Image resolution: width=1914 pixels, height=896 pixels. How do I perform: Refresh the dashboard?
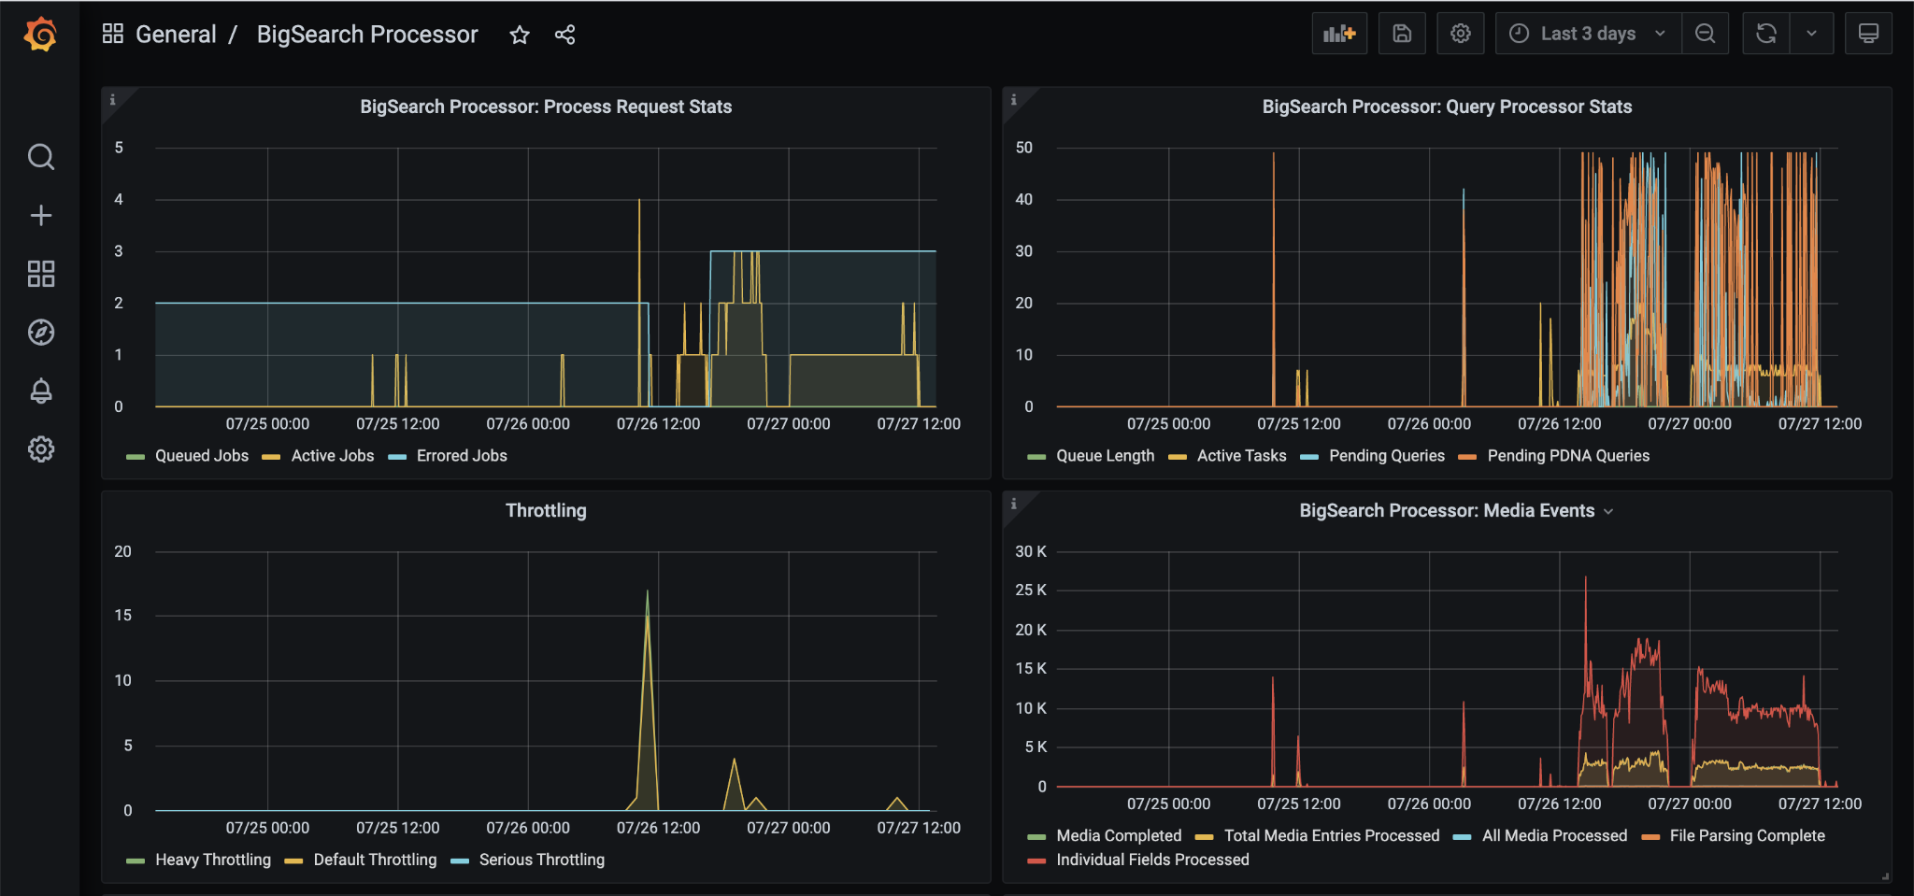tap(1766, 34)
